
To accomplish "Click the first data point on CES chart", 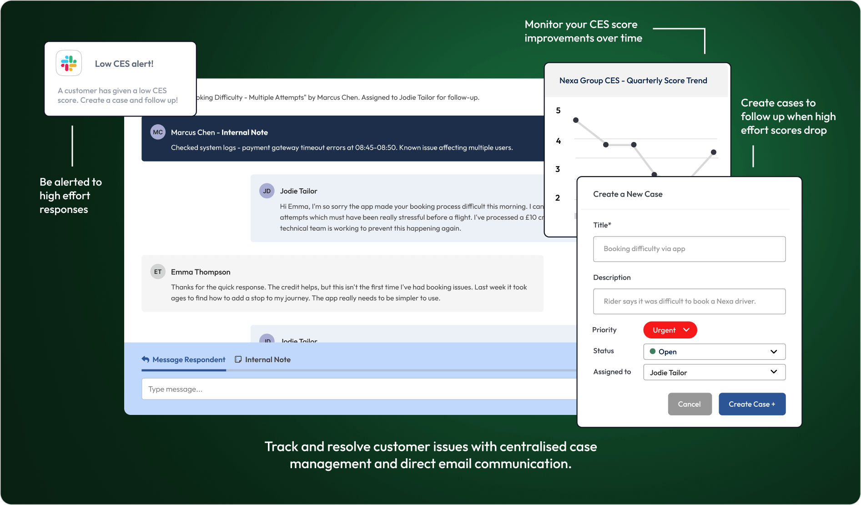I will coord(576,120).
